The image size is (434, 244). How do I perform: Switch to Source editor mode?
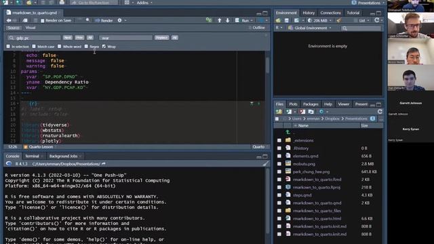pos(14,28)
